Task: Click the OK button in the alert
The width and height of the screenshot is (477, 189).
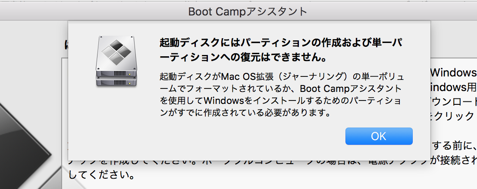Action: click(x=379, y=136)
